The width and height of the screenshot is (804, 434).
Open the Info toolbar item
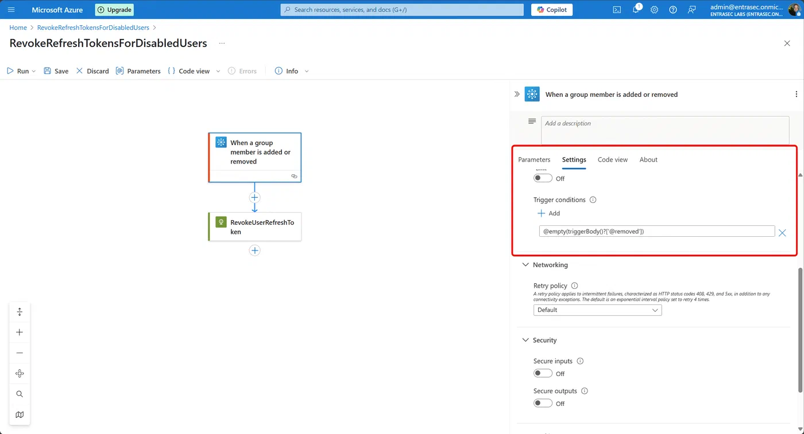(x=287, y=71)
